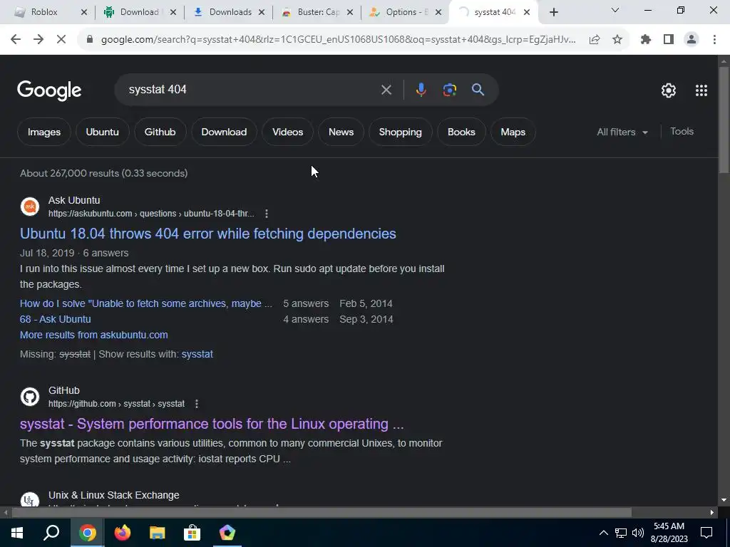Show results with sysstat link
This screenshot has height=547, width=730.
[197, 355]
